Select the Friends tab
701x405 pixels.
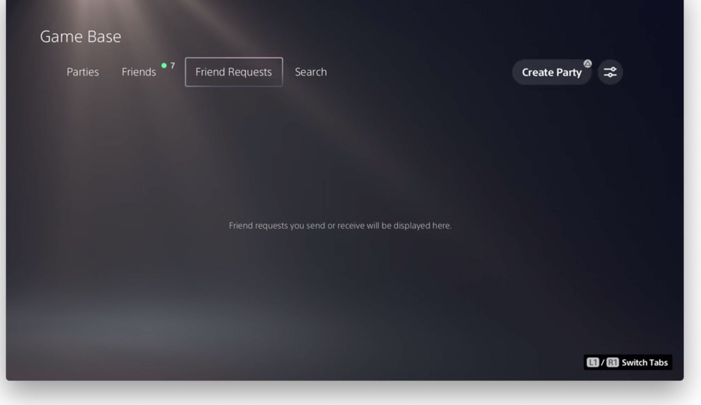138,71
